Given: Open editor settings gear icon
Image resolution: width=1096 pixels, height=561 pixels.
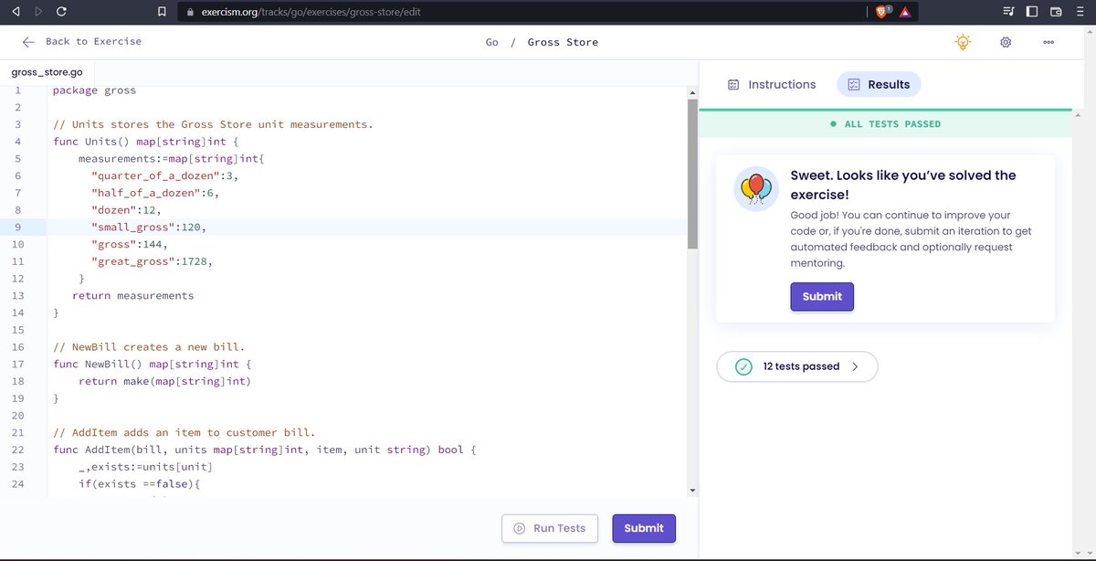Looking at the screenshot, I should pos(1006,42).
